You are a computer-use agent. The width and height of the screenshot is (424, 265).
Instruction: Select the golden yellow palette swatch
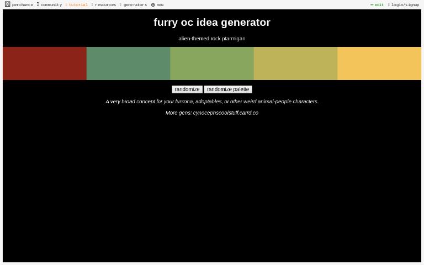379,63
